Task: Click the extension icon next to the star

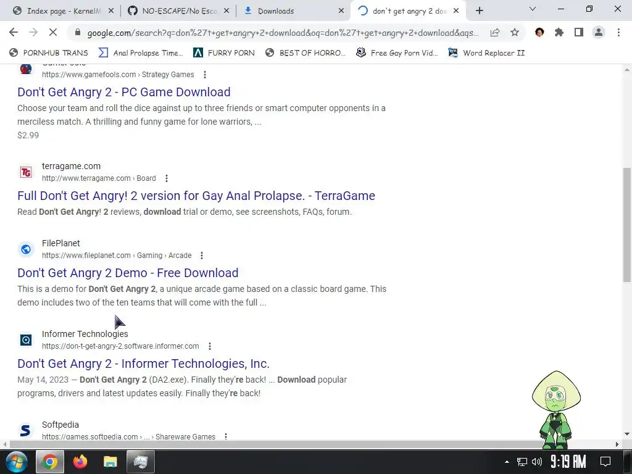Action: tap(539, 32)
